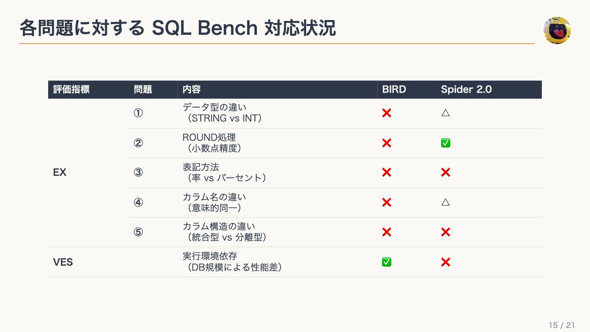Click the green checkmark for Spider 2.0 ROUND処理
This screenshot has height=332, width=590.
pyautogui.click(x=446, y=143)
